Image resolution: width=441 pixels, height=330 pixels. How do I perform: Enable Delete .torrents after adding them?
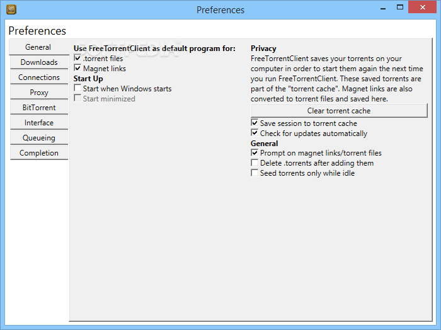[x=255, y=162]
